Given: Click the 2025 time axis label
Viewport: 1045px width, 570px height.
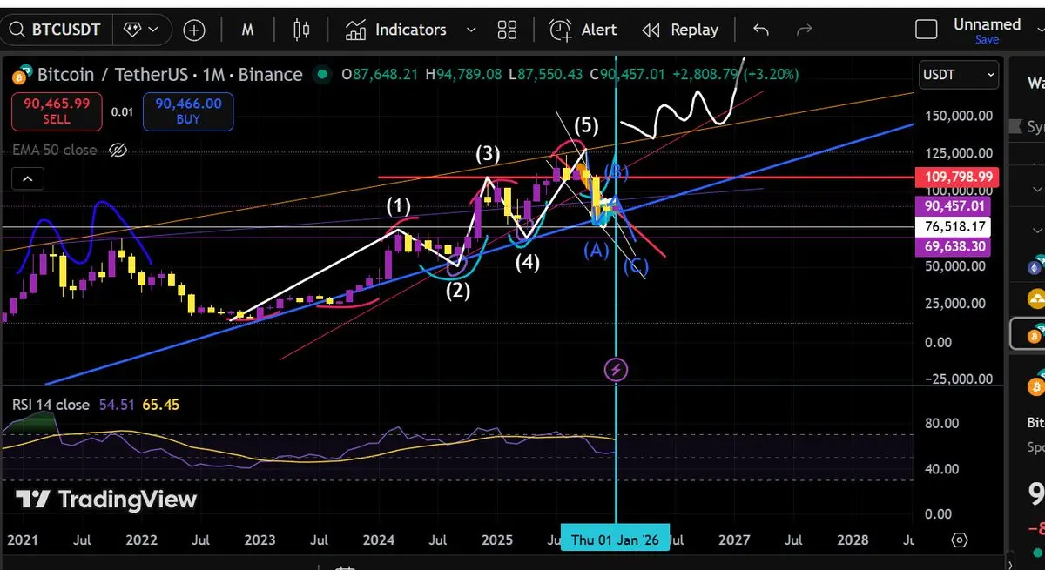Looking at the screenshot, I should pyautogui.click(x=496, y=540).
